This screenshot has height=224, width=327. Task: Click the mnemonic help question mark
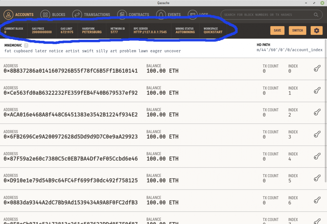point(26,45)
